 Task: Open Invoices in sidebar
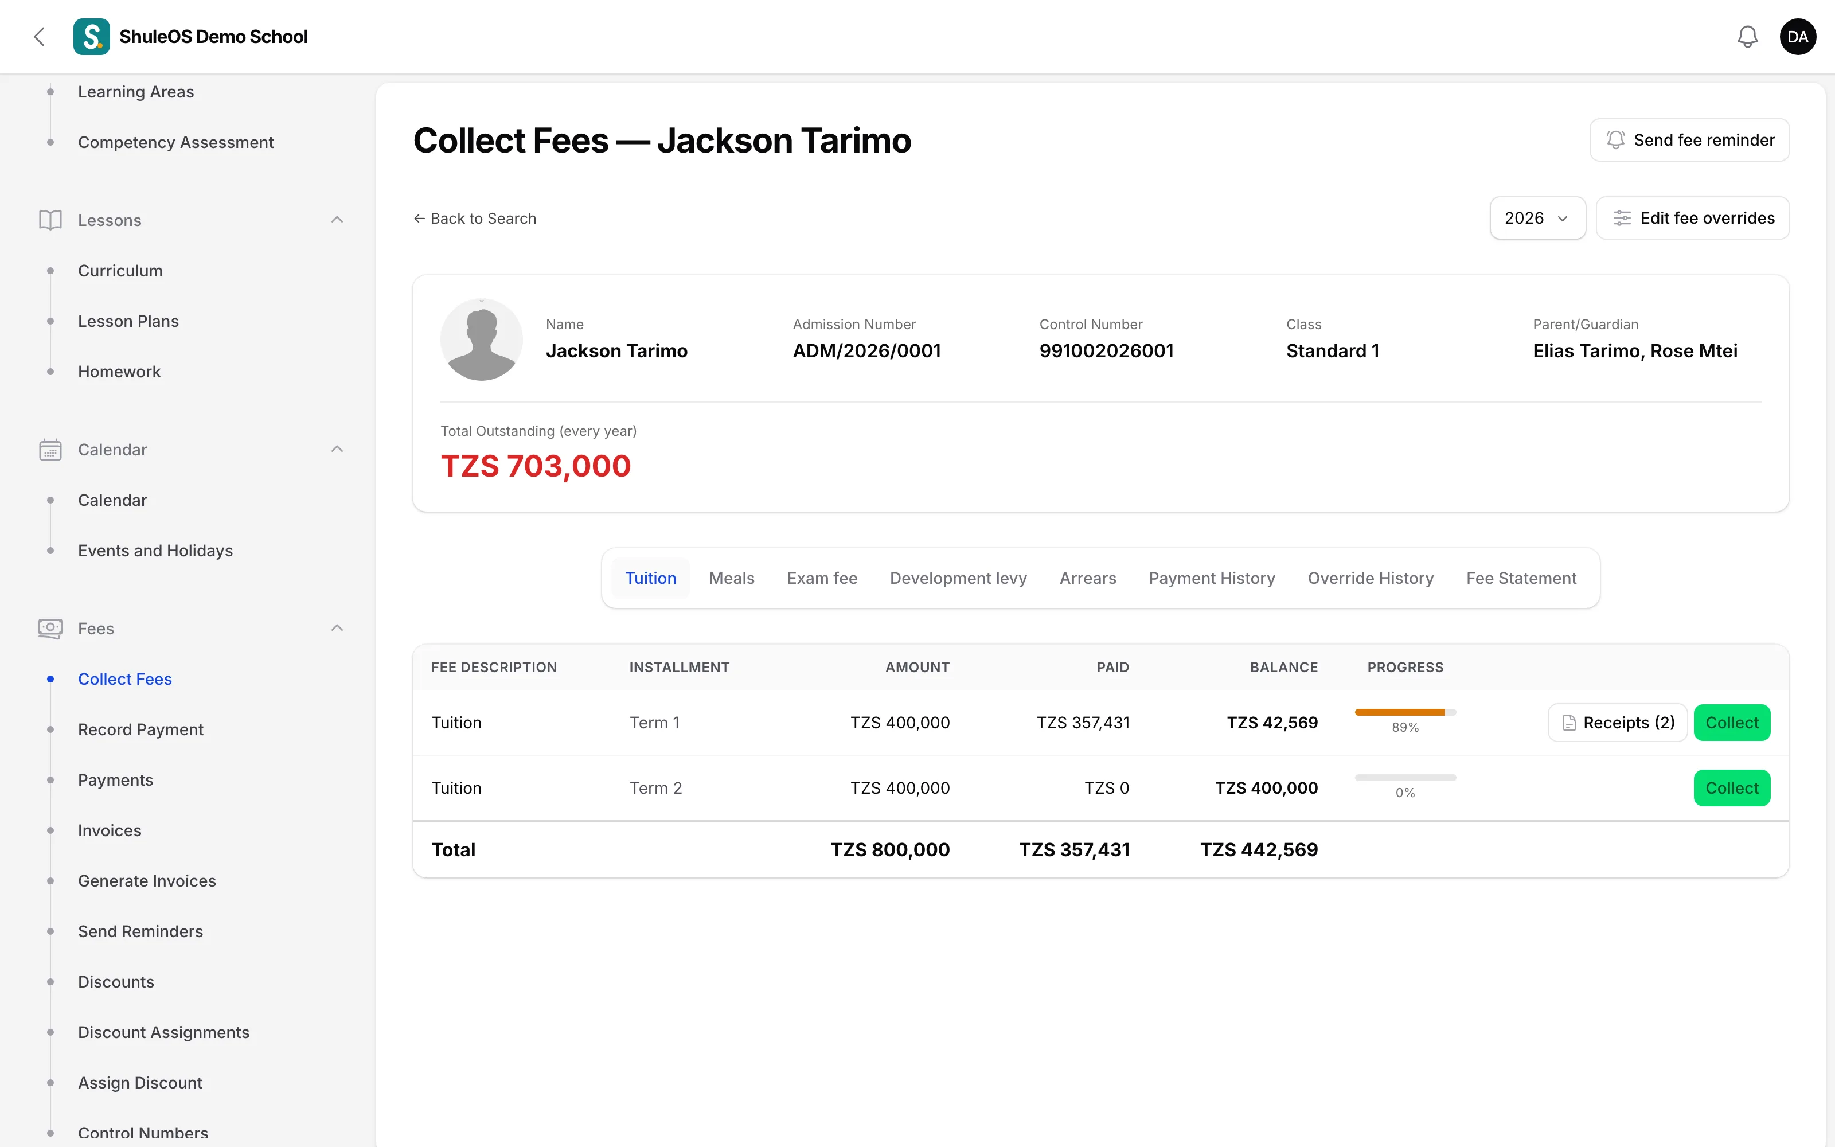109,830
